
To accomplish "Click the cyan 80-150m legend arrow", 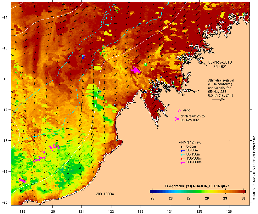I will point(182,155).
